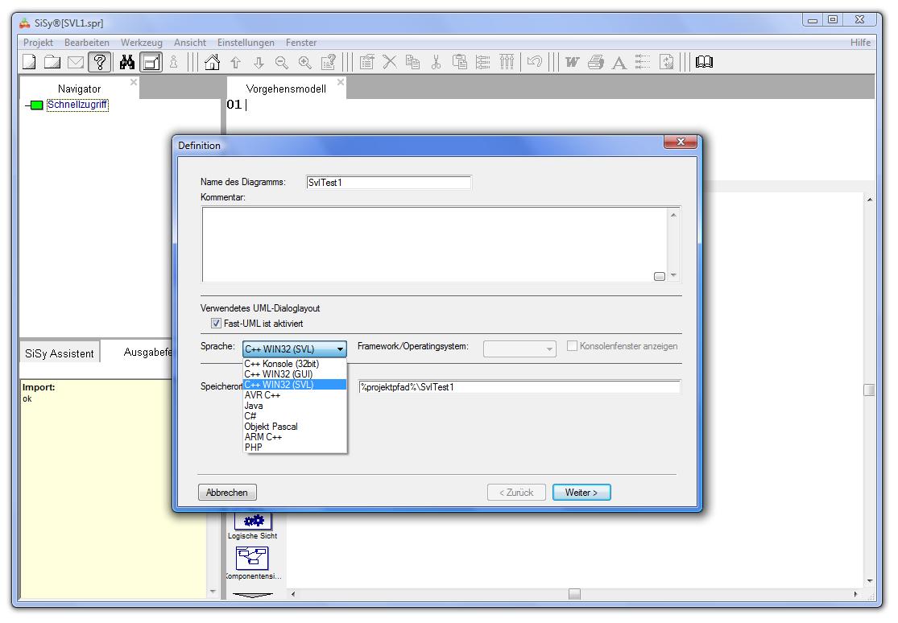The height and width of the screenshot is (623, 898).
Task: Open the Logische Sicht icon
Action: click(253, 522)
